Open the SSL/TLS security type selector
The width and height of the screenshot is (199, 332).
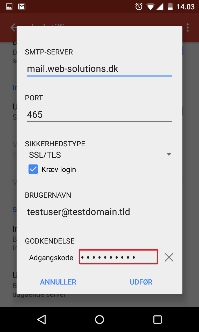[99, 155]
